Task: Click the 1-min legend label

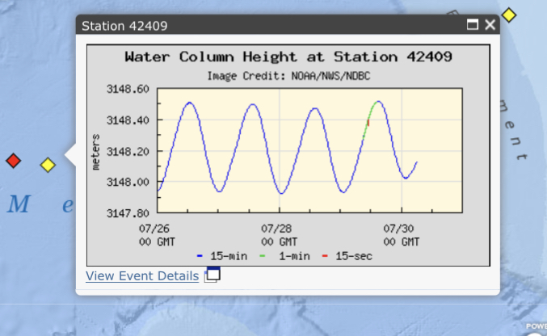Action: click(294, 257)
